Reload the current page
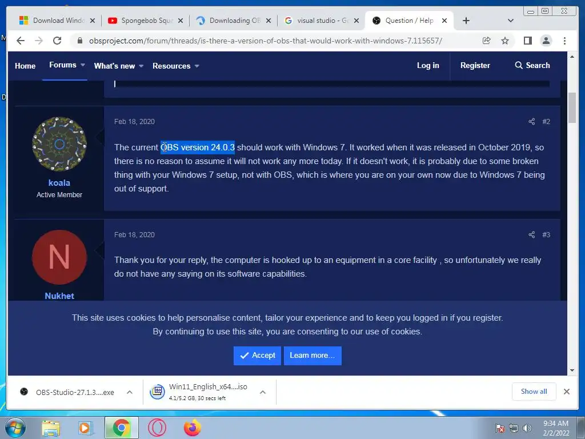The height and width of the screenshot is (439, 585). [57, 41]
